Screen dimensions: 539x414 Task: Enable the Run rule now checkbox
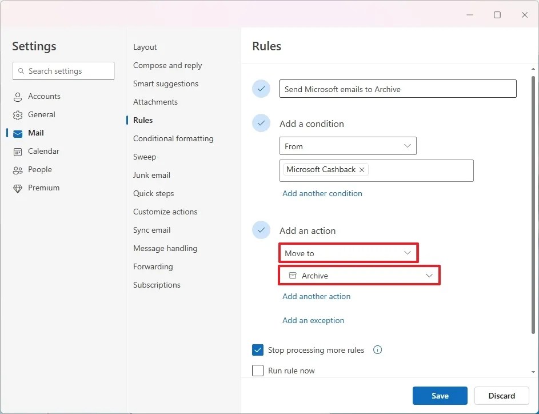258,371
